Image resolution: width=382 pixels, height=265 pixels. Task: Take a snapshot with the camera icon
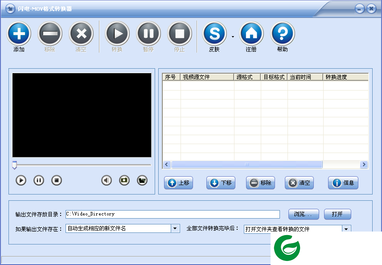pyautogui.click(x=124, y=180)
